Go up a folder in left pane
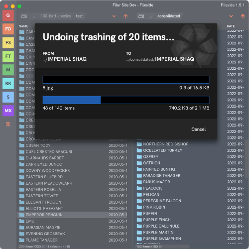Viewport: 249px width, 249px height. click(x=125, y=16)
